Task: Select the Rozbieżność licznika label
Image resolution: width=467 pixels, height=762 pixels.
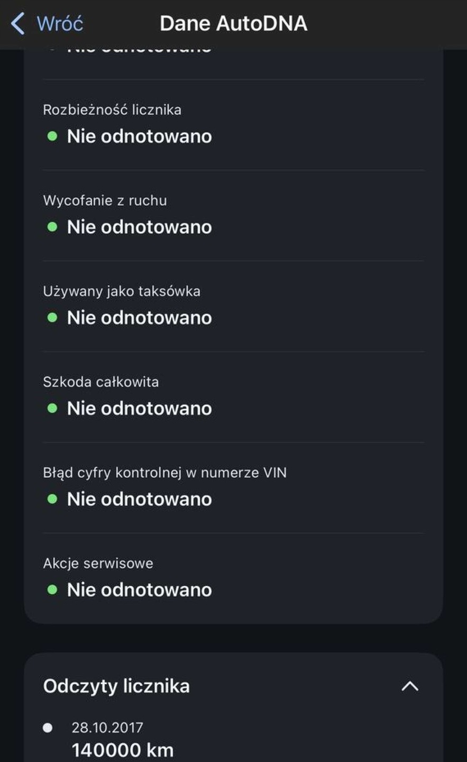Action: [x=112, y=110]
